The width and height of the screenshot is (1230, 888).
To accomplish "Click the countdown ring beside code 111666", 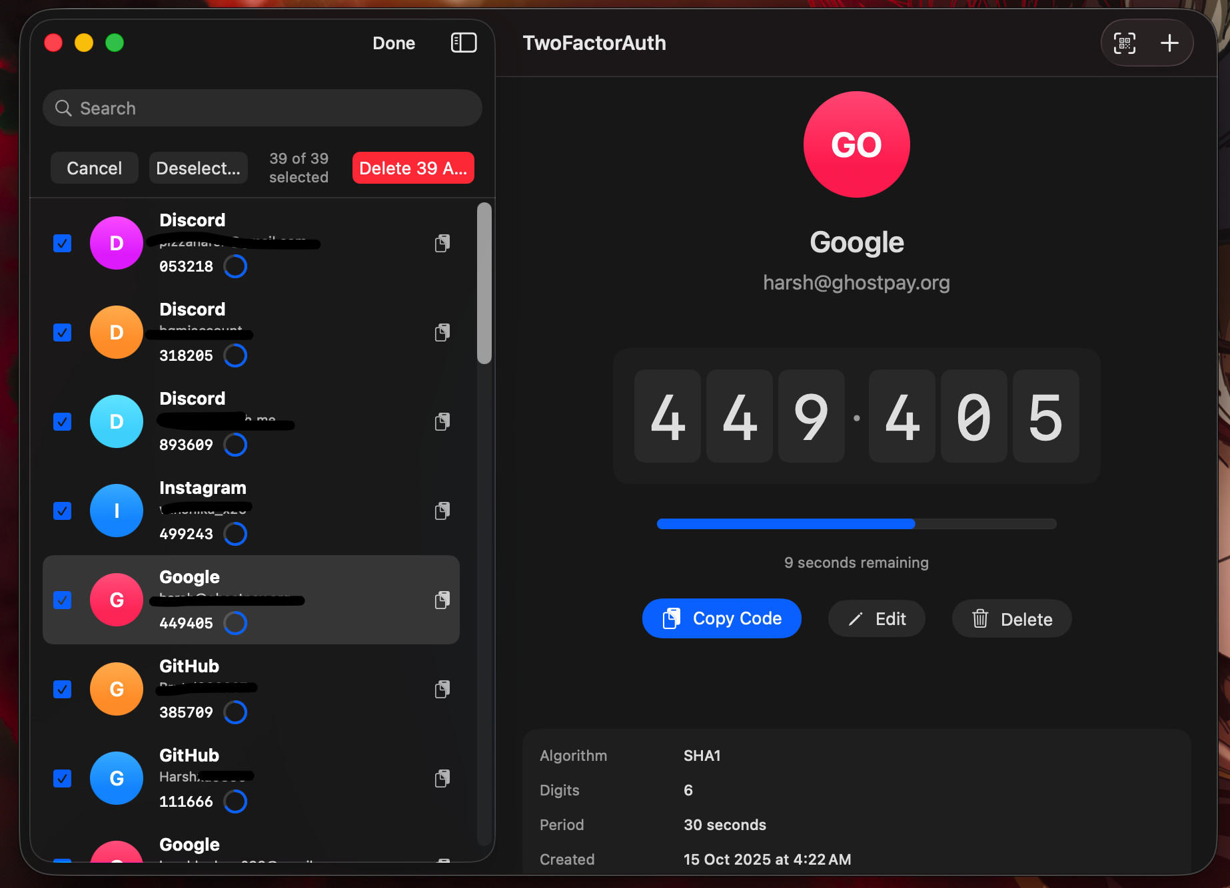I will click(x=235, y=801).
